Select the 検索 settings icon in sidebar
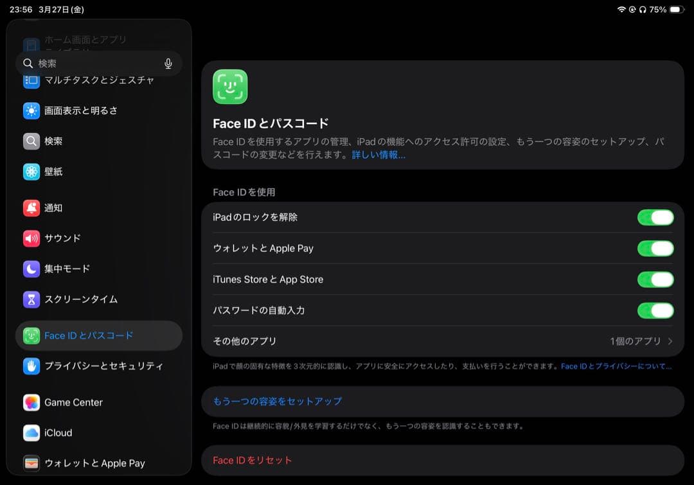This screenshot has height=485, width=694. [31, 141]
